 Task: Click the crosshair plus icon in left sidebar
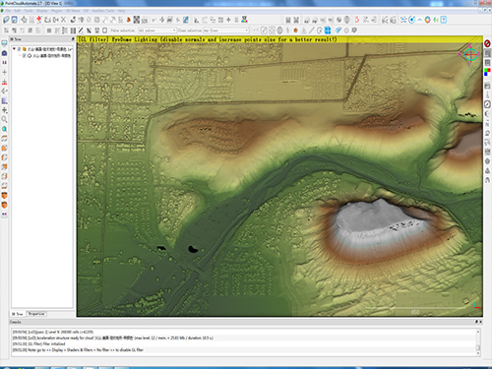pos(4,72)
